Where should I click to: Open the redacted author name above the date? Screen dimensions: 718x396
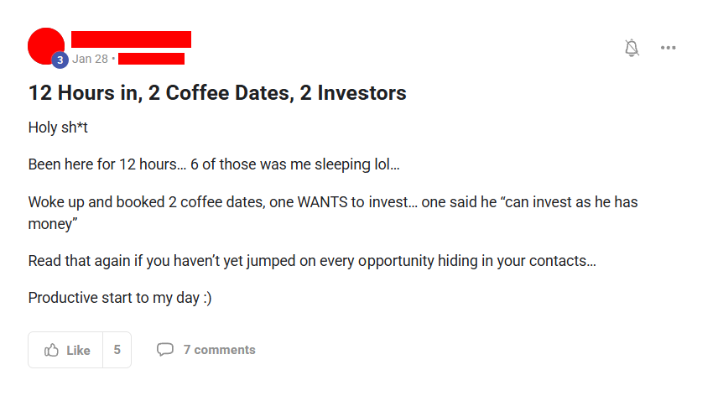[x=131, y=39]
